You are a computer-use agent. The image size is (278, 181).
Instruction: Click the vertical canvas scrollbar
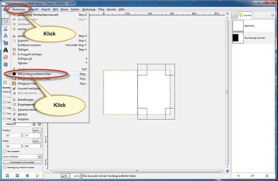[227, 92]
